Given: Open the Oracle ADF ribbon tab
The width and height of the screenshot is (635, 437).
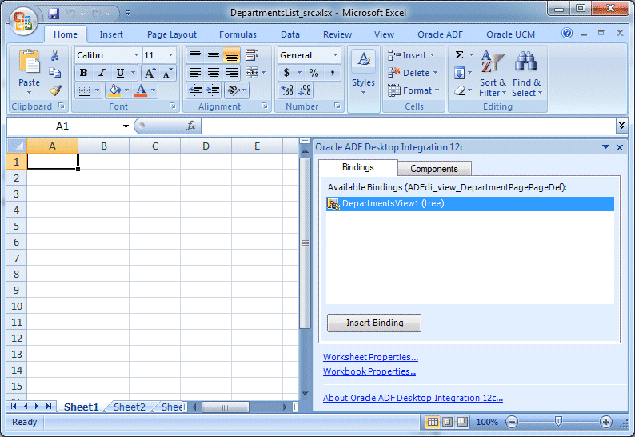Looking at the screenshot, I should (x=440, y=34).
